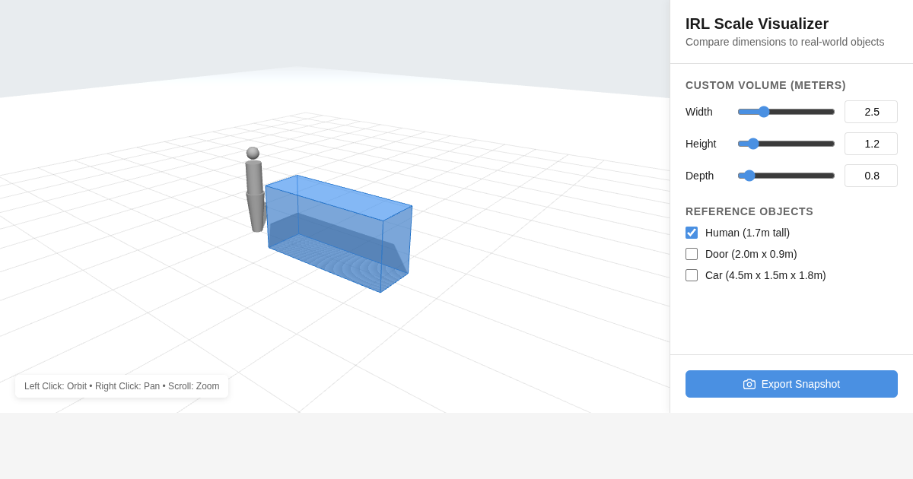Click the 'Depth' label

click(x=700, y=176)
